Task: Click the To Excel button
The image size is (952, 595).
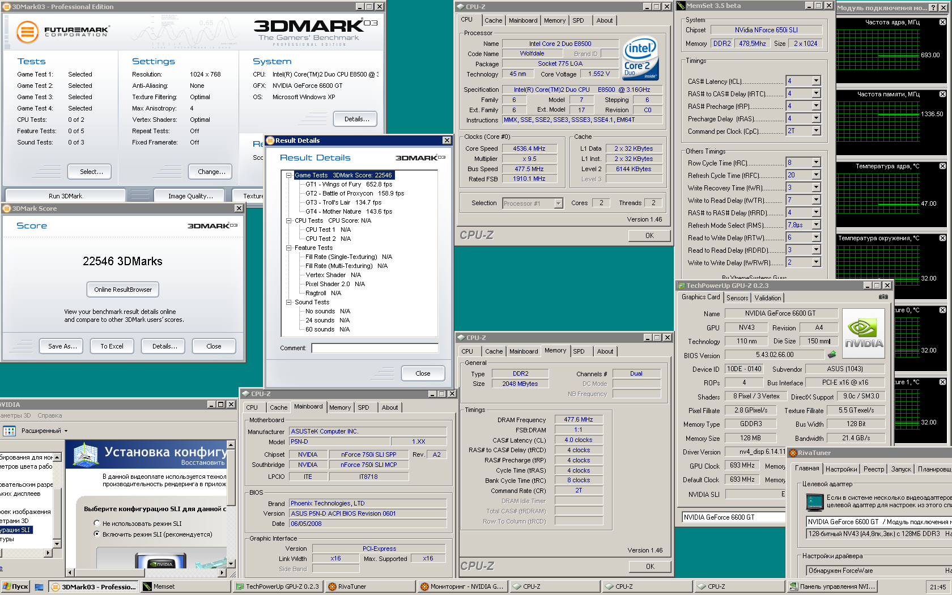Action: point(112,346)
